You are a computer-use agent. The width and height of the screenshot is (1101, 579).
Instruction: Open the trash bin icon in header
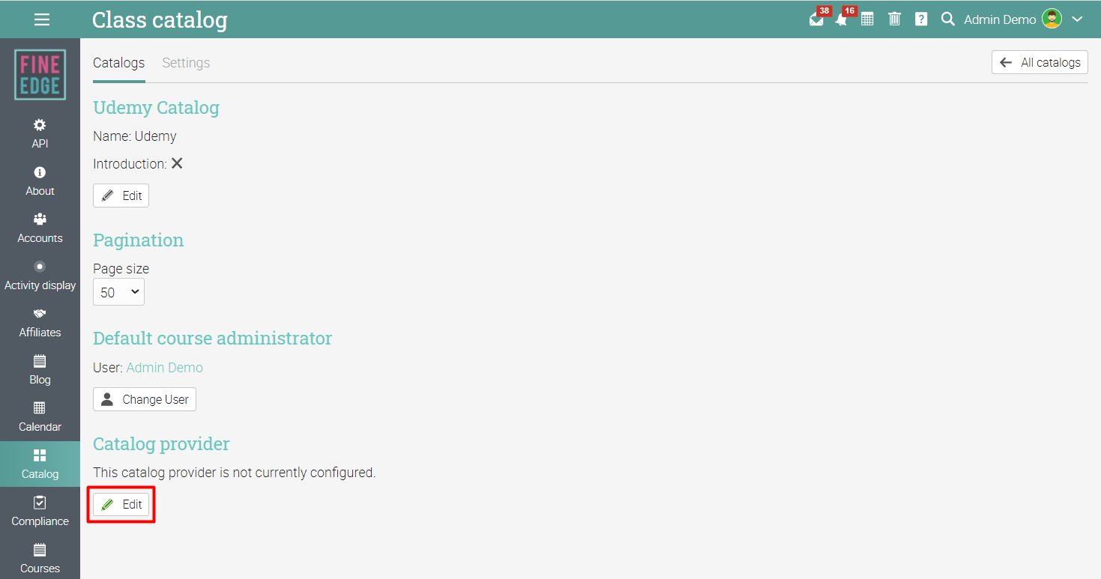pyautogui.click(x=894, y=19)
